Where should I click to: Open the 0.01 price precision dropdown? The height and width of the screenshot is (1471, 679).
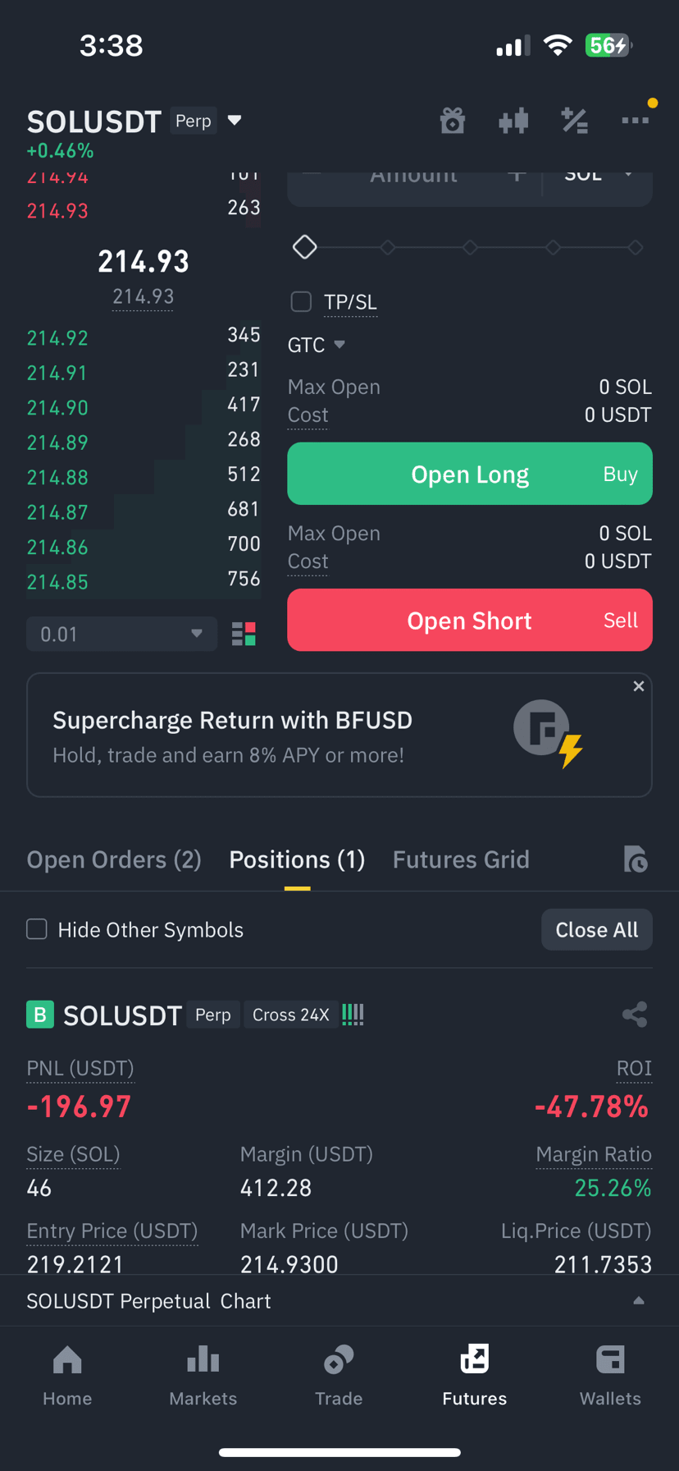(x=121, y=634)
